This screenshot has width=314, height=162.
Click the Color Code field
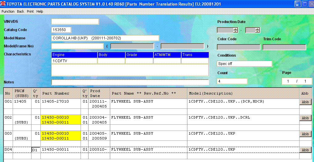coord(239,47)
